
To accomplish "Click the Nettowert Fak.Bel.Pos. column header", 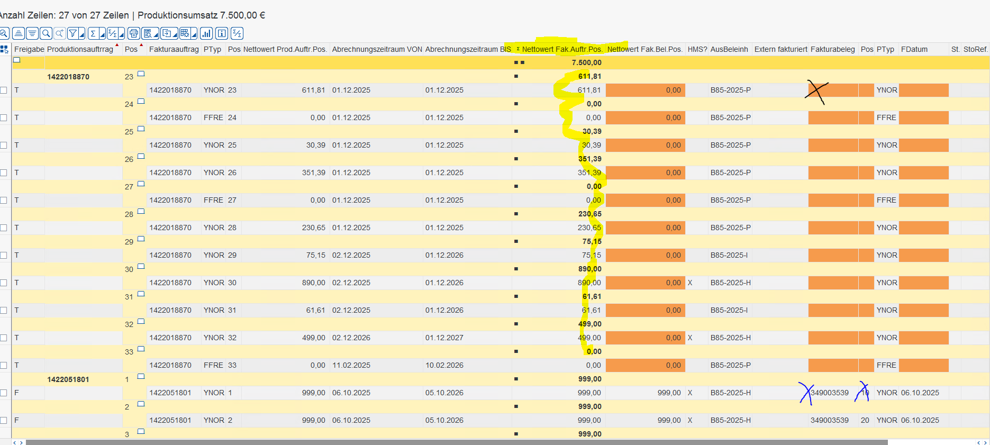I will tap(645, 49).
